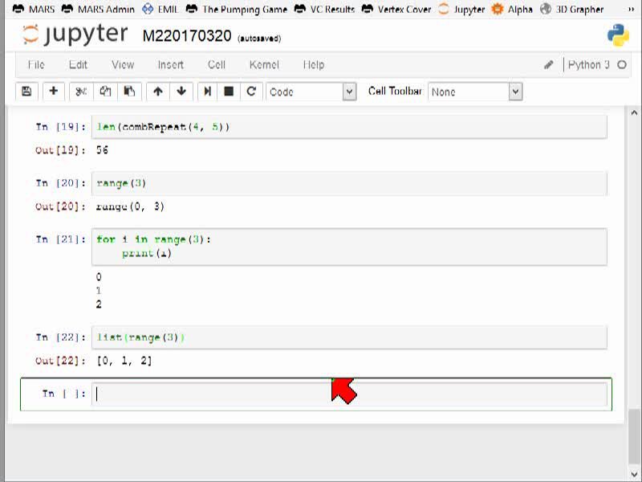Save the notebook with the floppy disk icon
This screenshot has height=482, width=642.
pyautogui.click(x=26, y=92)
